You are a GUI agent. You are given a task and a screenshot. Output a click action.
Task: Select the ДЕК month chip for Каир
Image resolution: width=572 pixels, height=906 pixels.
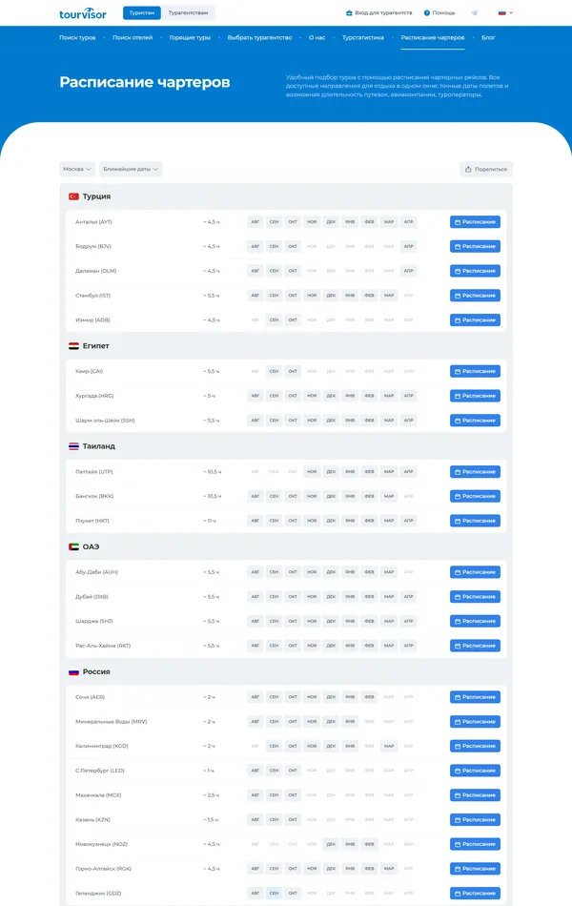pyautogui.click(x=331, y=371)
